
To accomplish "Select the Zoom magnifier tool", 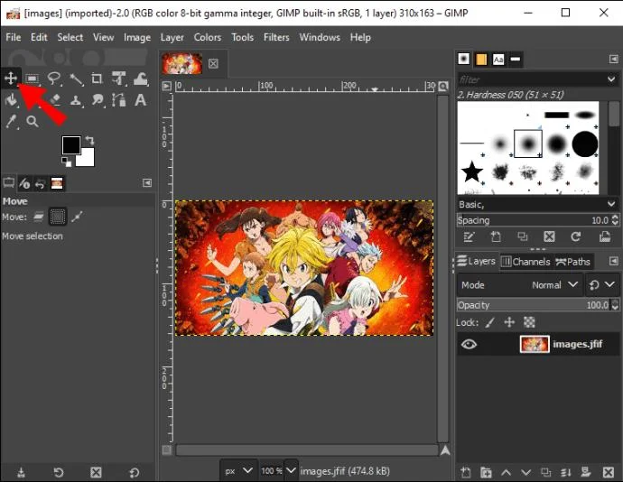I will (33, 122).
